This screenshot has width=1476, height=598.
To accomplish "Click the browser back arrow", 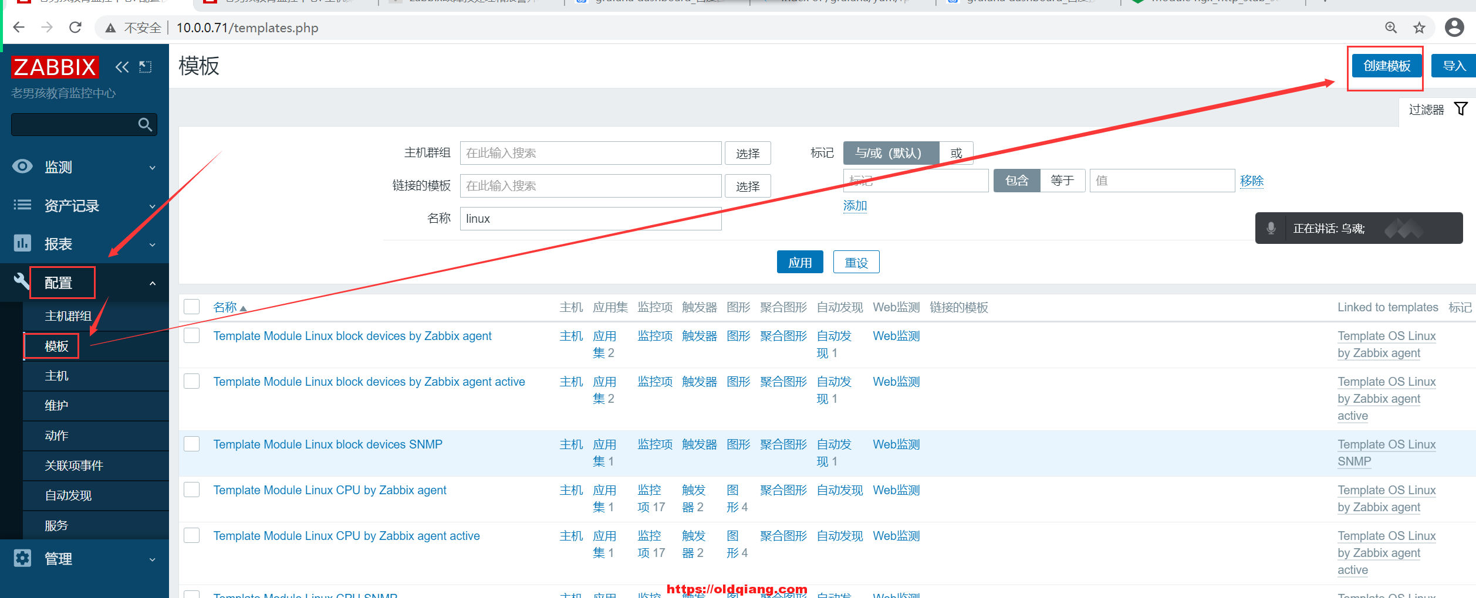I will [19, 28].
